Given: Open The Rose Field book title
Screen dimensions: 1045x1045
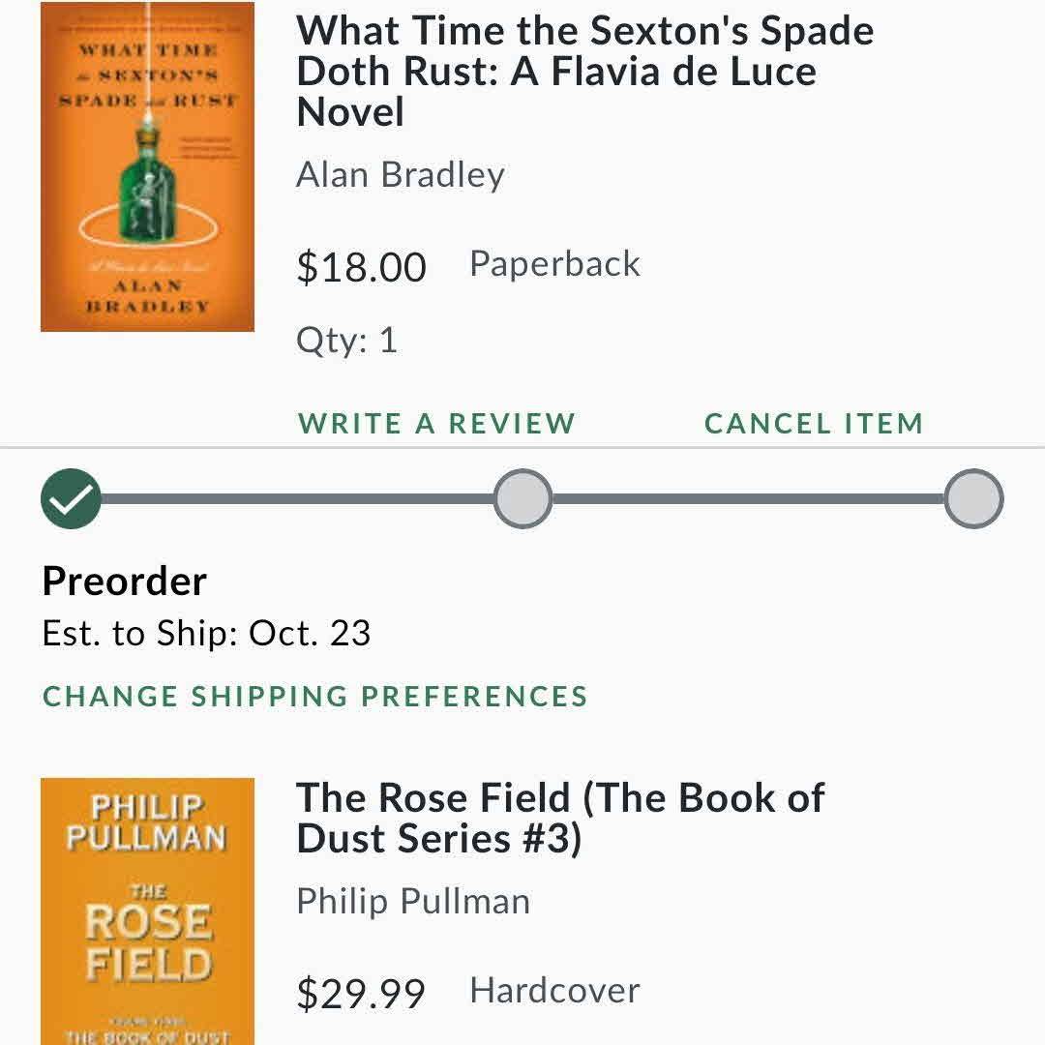Looking at the screenshot, I should [x=560, y=818].
